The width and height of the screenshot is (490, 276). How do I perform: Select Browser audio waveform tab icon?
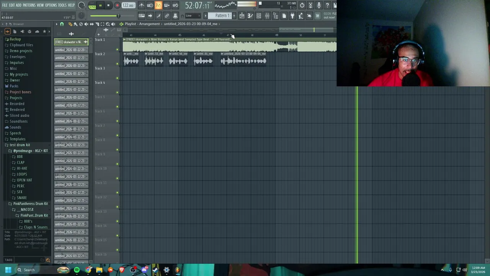click(7, 31)
